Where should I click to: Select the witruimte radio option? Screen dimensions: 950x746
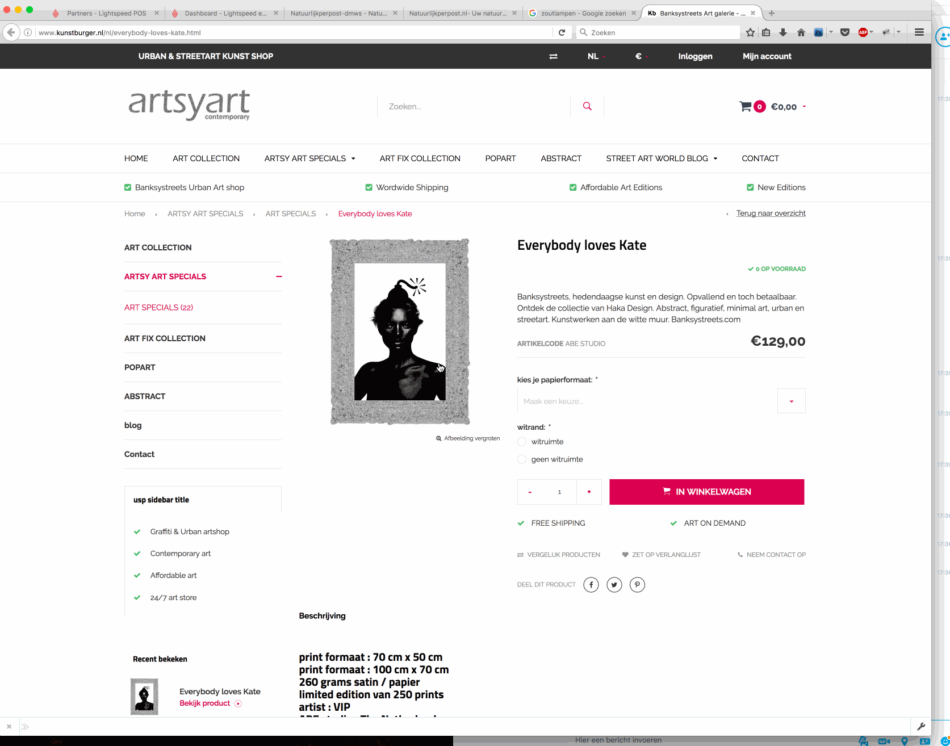522,442
